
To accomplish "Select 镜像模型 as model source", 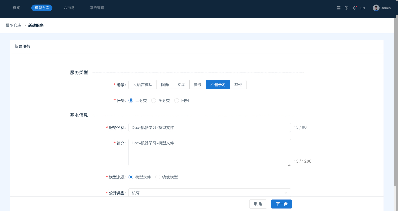I will [158, 177].
